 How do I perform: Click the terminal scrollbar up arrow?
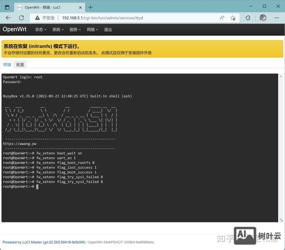coord(281,76)
